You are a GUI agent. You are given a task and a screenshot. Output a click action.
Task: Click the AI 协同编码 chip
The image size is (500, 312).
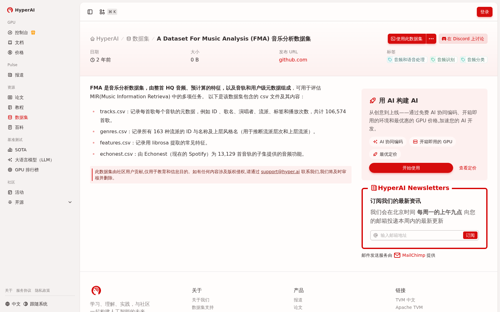tap(388, 142)
